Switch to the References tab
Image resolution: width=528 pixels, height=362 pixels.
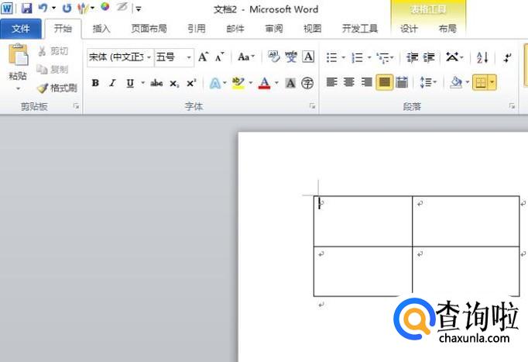(x=197, y=29)
